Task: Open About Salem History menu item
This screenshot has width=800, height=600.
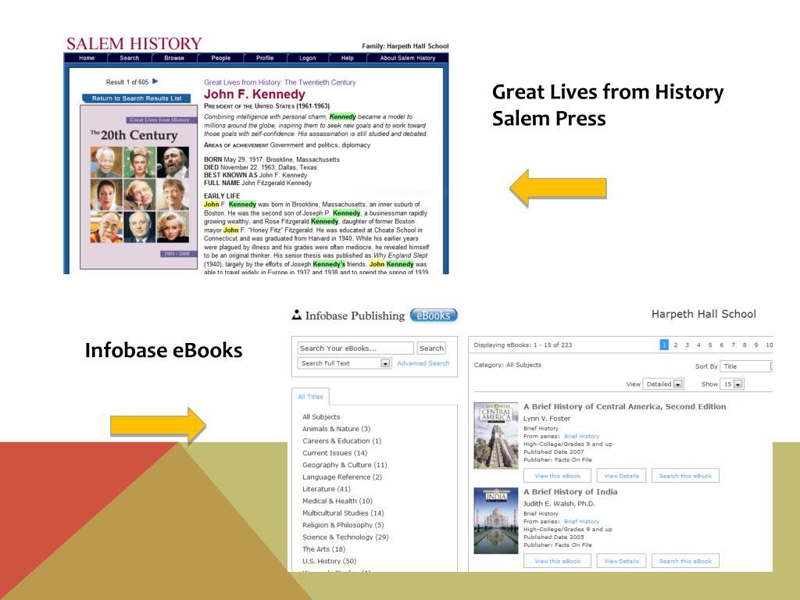Action: 408,58
